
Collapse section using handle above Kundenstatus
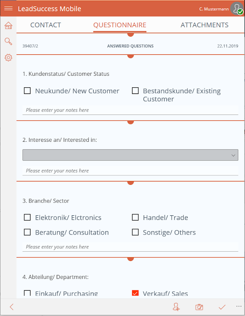(131, 56)
